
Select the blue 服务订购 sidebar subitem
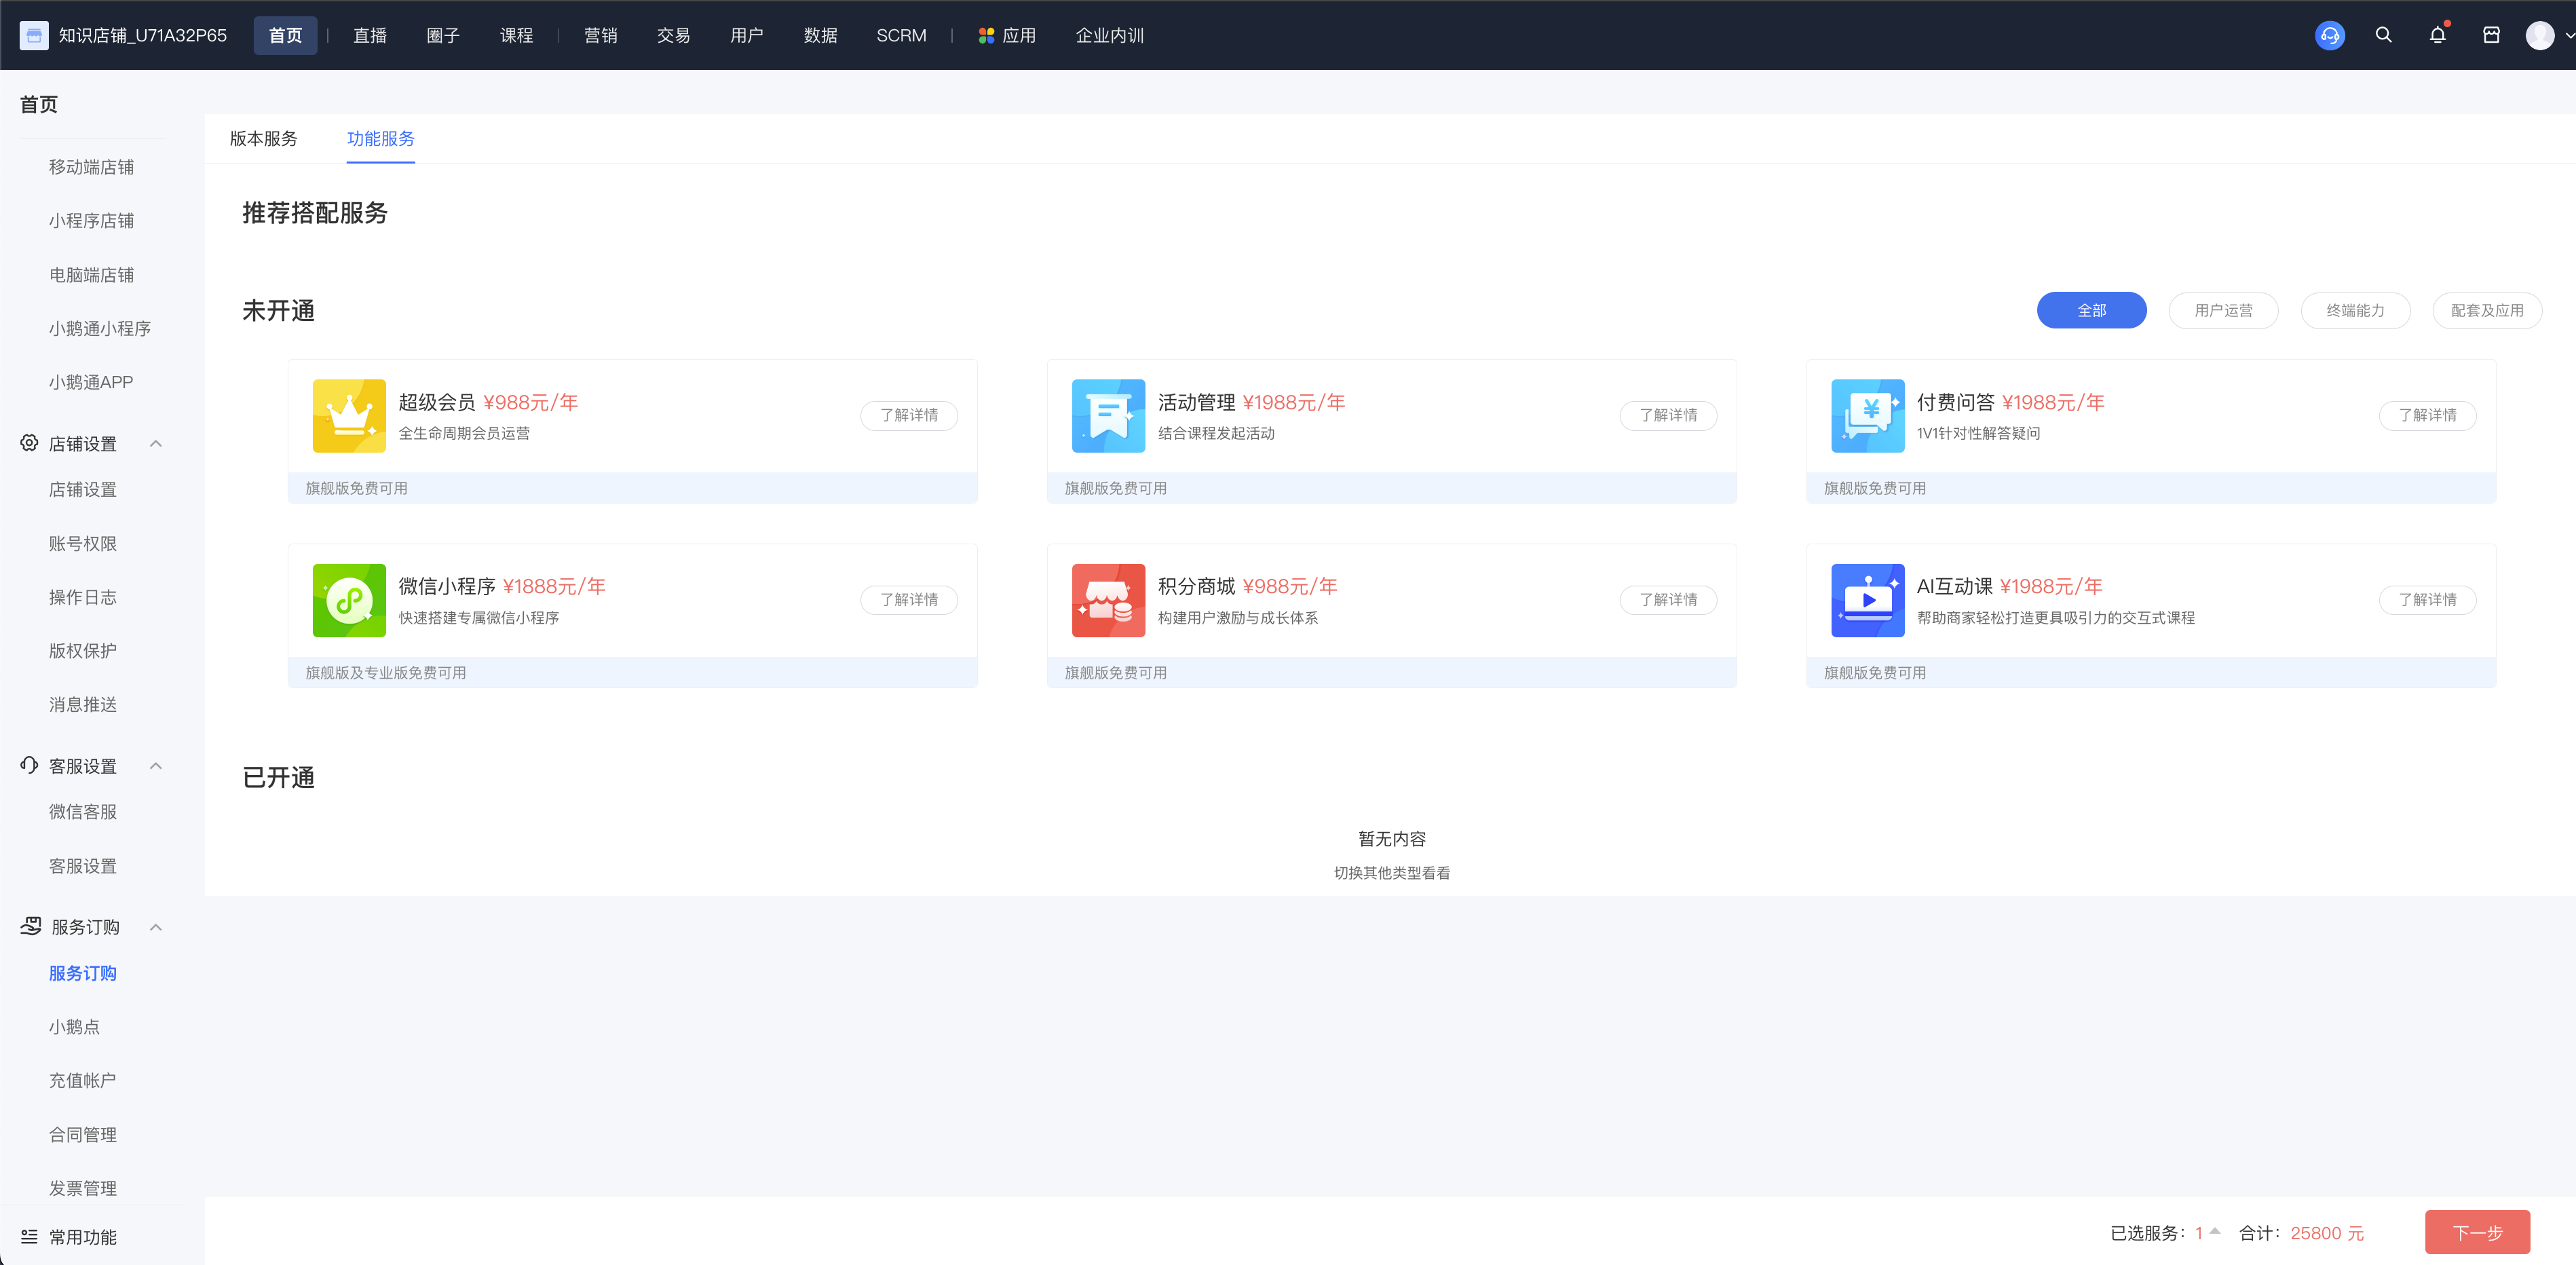82,973
